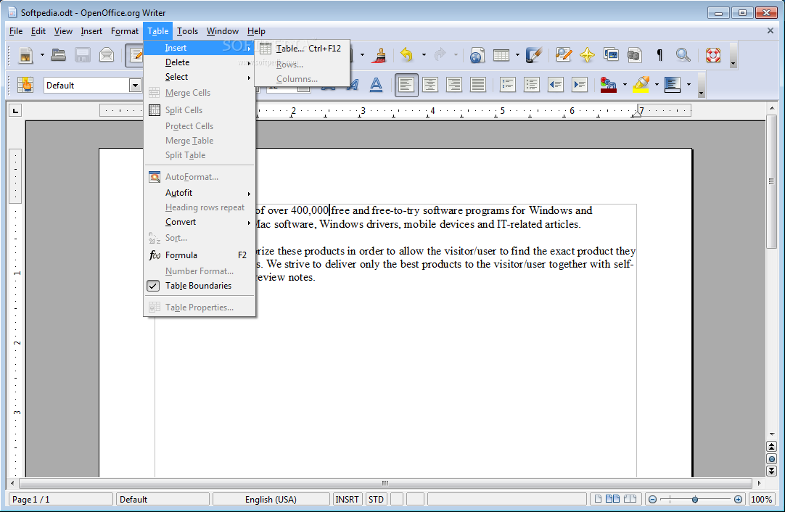Open the File menu
785x512 pixels.
(x=16, y=31)
